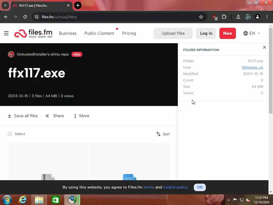
Task: Expand the More options menu
Action: 82,116
